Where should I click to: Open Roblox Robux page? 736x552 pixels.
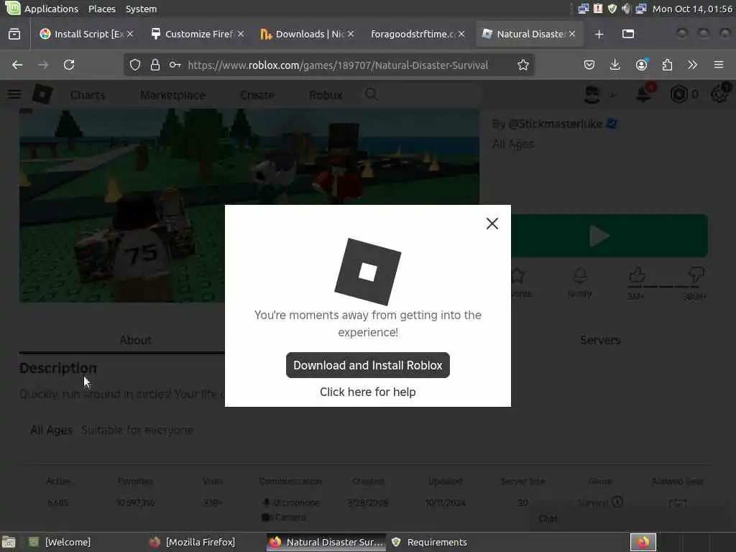pyautogui.click(x=326, y=96)
